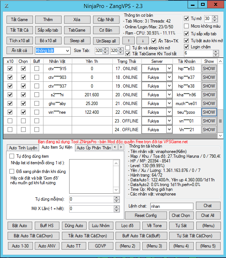Decrease the Login chậm value spinner

pos(216,55)
